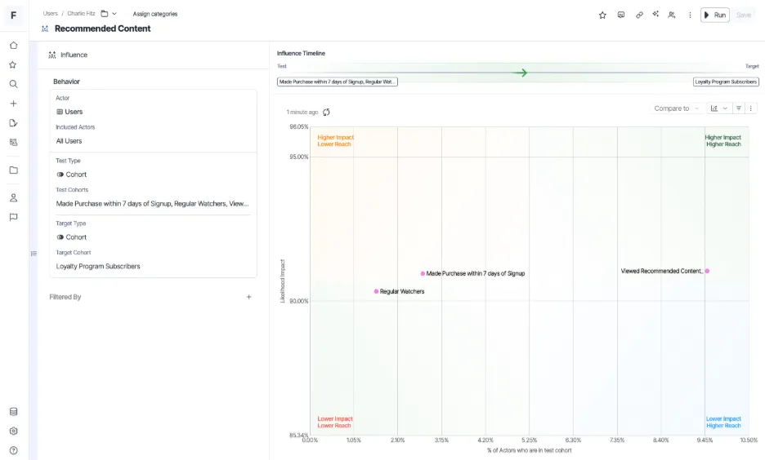The width and height of the screenshot is (765, 460).
Task: Click the F logo at top left
Action: tap(14, 15)
